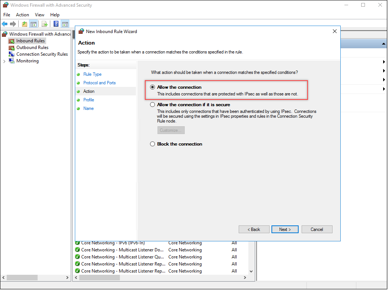Select Allow the connection radio button
Image resolution: width=388 pixels, height=290 pixels.
pos(152,87)
